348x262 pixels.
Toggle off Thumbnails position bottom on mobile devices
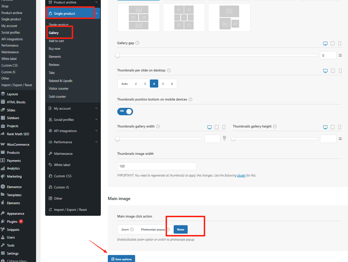(125, 111)
